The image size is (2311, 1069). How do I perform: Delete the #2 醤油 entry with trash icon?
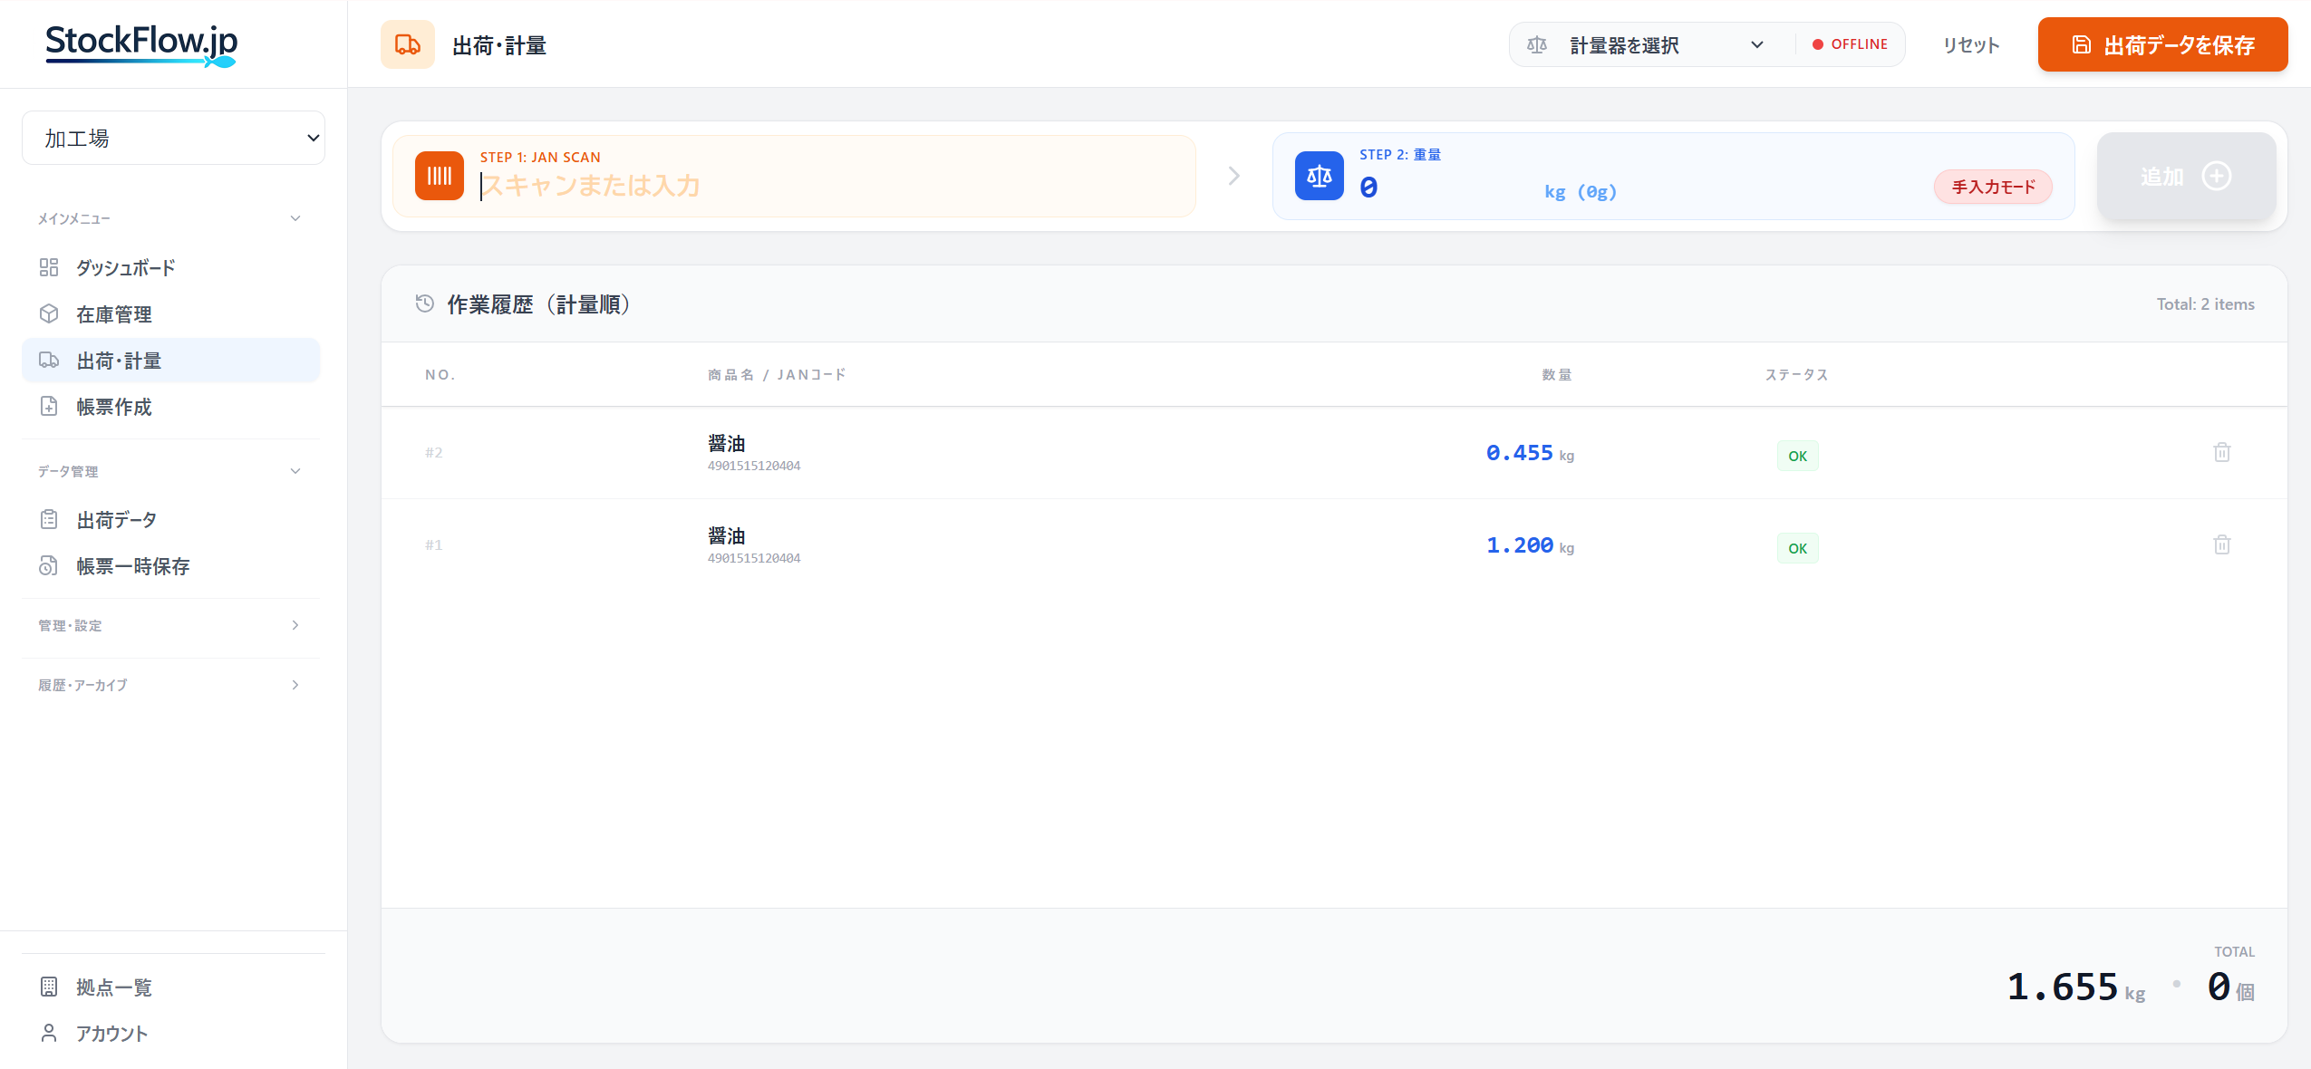pyautogui.click(x=2221, y=452)
